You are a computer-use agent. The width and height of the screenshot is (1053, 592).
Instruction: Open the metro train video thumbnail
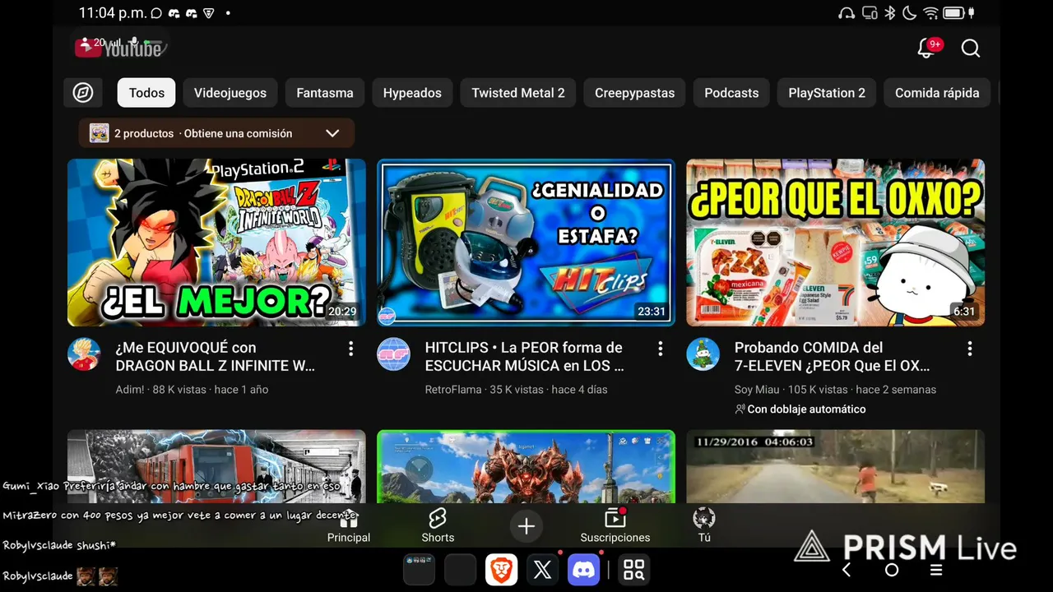click(216, 466)
